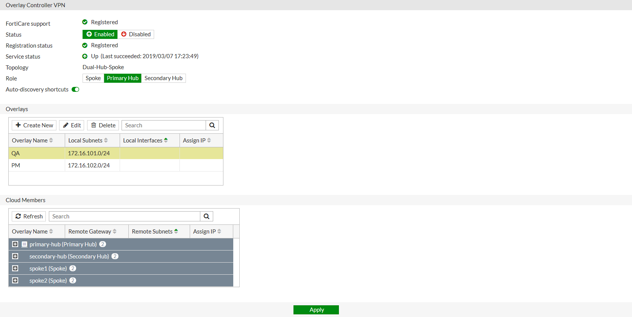
Task: Click count badge on spoke2 row
Action: click(73, 280)
